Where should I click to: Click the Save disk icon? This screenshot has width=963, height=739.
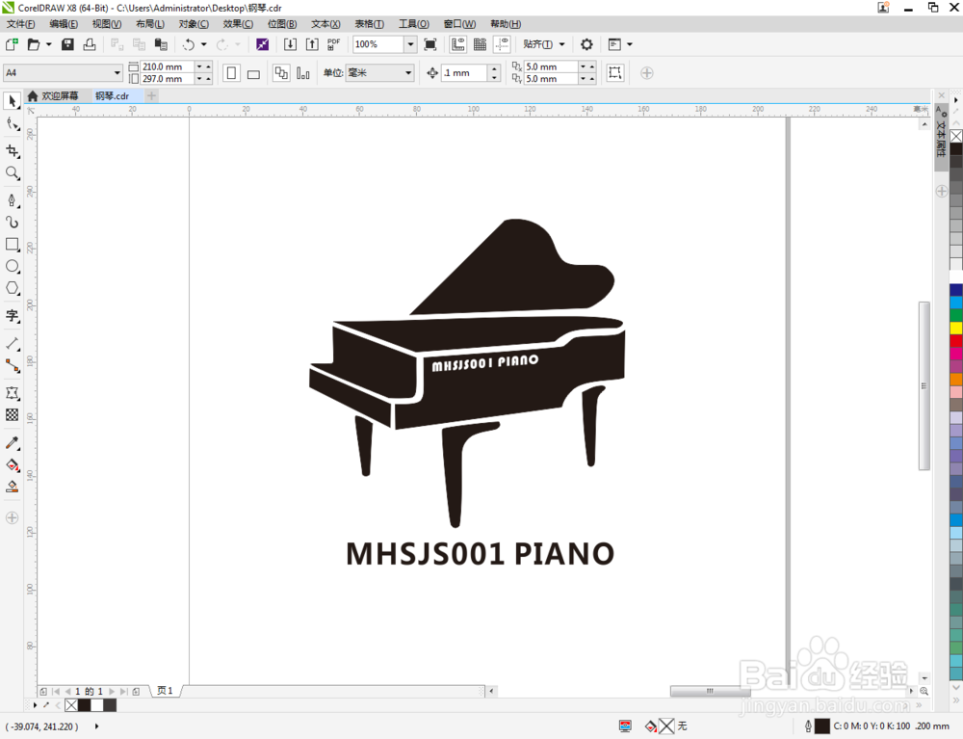[x=67, y=44]
